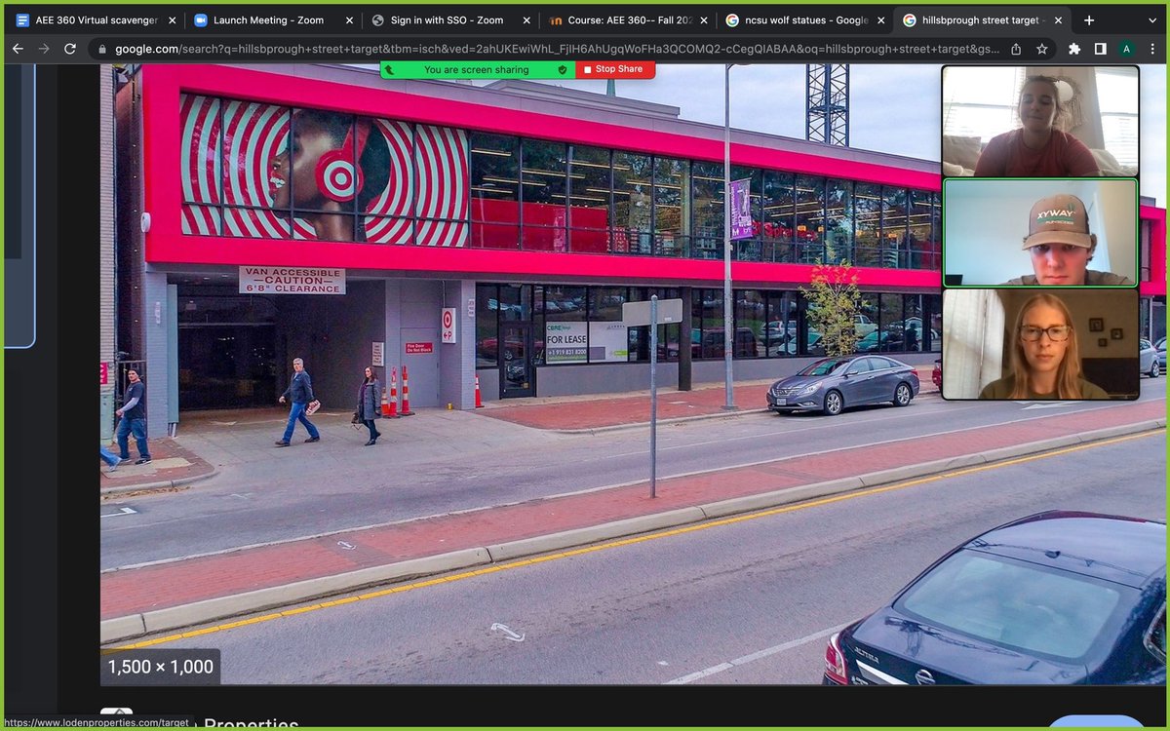Click the lock icon in address bar
Viewport: 1170px width, 731px height.
[102, 49]
